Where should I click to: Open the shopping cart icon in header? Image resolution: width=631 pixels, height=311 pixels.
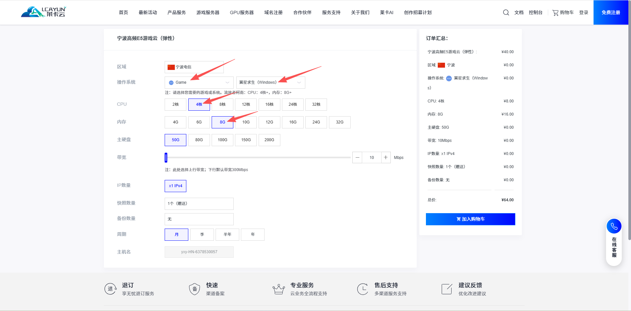point(555,13)
